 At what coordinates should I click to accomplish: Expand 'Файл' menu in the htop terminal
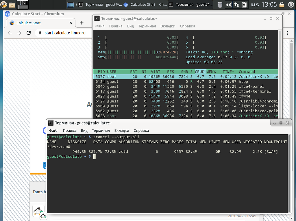[100, 26]
